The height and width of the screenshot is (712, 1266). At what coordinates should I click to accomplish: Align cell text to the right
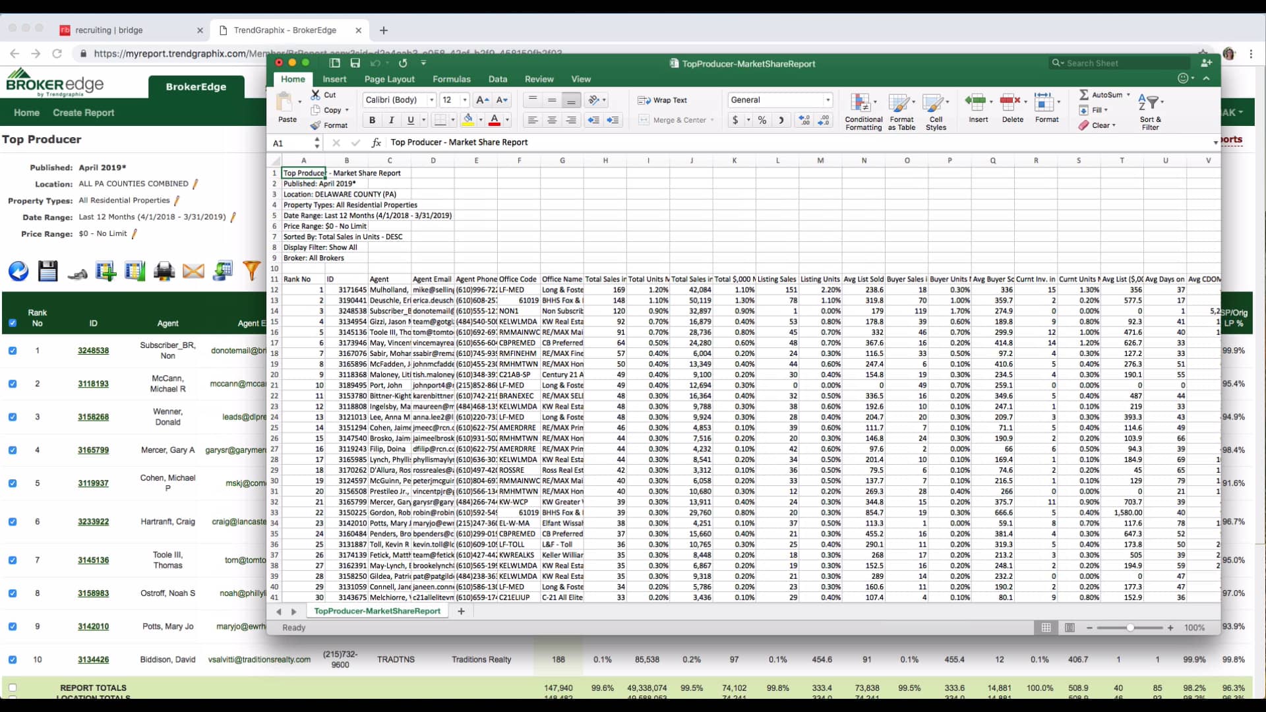[x=571, y=120]
